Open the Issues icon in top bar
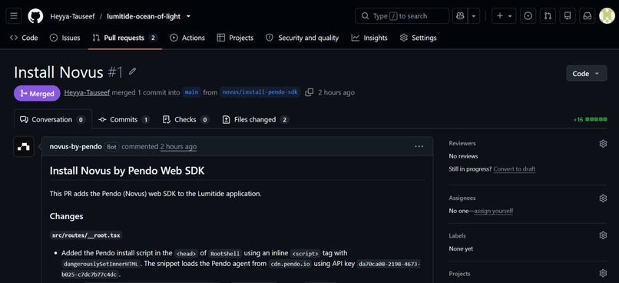This screenshot has width=619, height=283. [528, 16]
